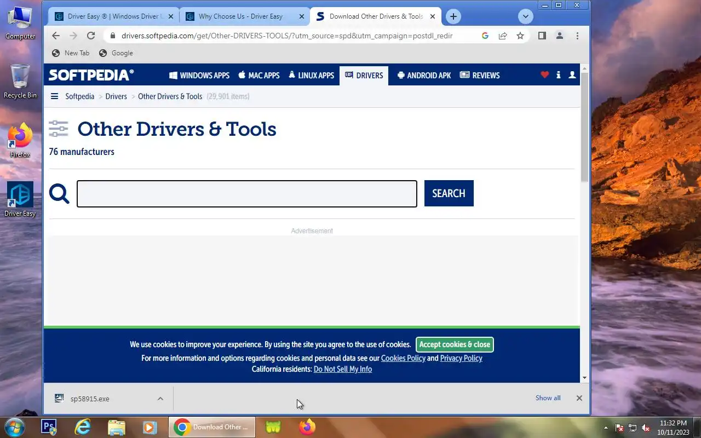701x438 pixels.
Task: Click the green app icon on taskbar
Action: click(273, 427)
